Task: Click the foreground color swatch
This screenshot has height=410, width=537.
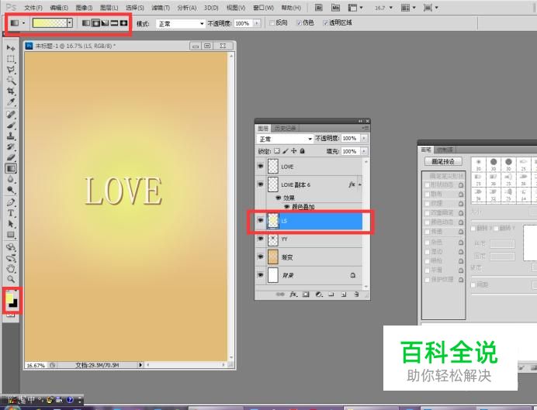Action: click(9, 297)
